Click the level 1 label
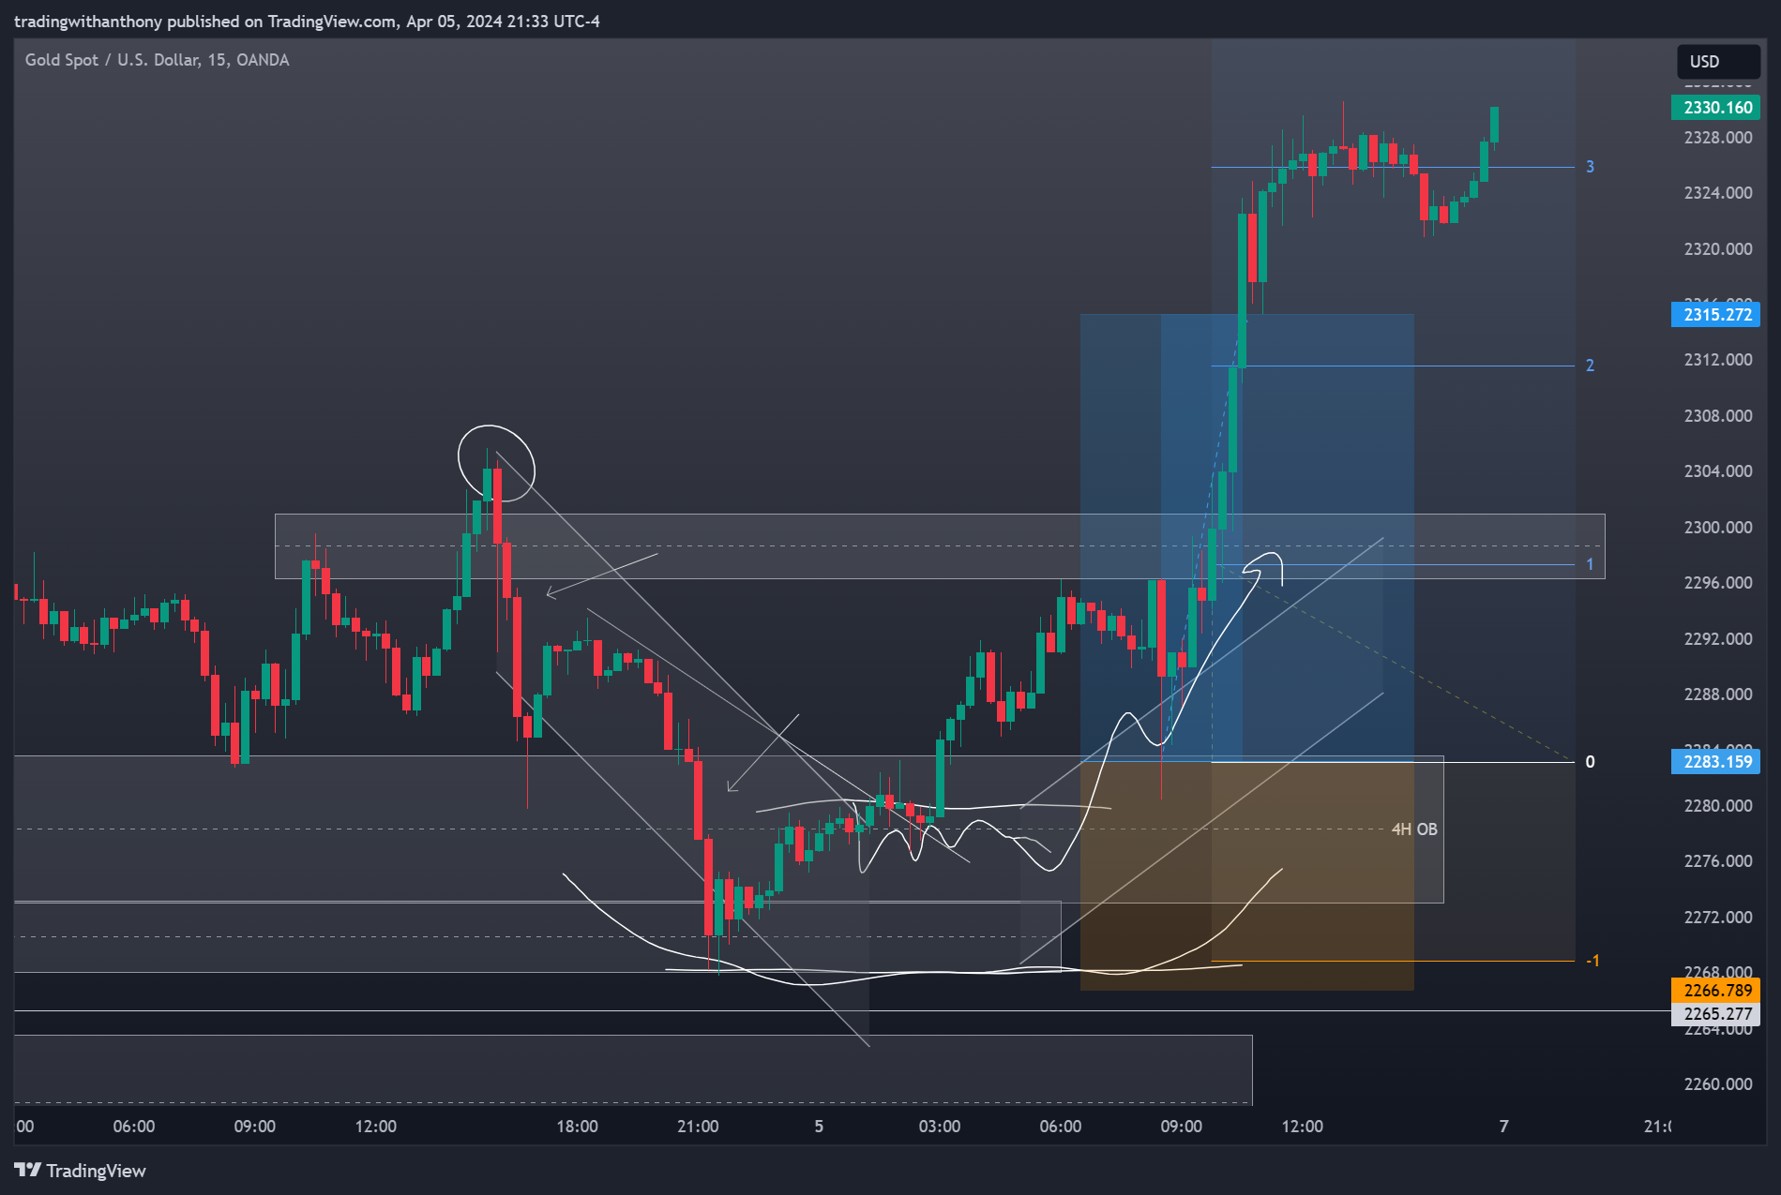Image resolution: width=1781 pixels, height=1195 pixels. (1590, 564)
